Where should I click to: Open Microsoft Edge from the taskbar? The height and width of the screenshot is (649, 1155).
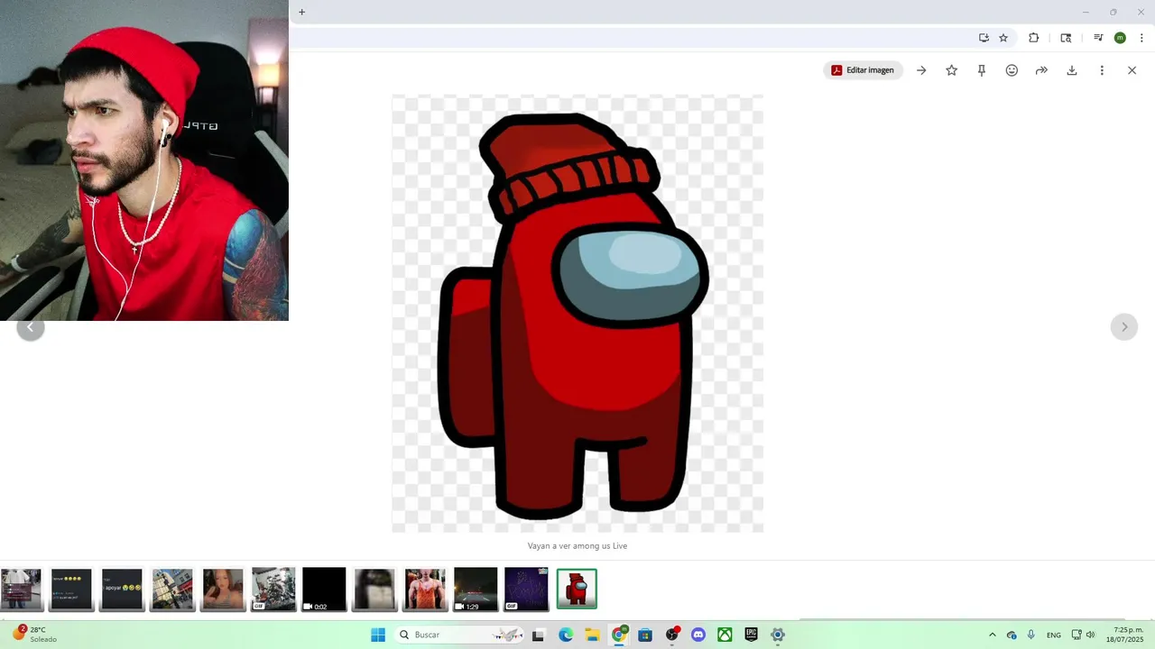[566, 635]
